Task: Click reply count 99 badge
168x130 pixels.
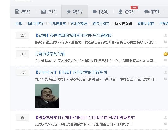Action: (x=23, y=117)
